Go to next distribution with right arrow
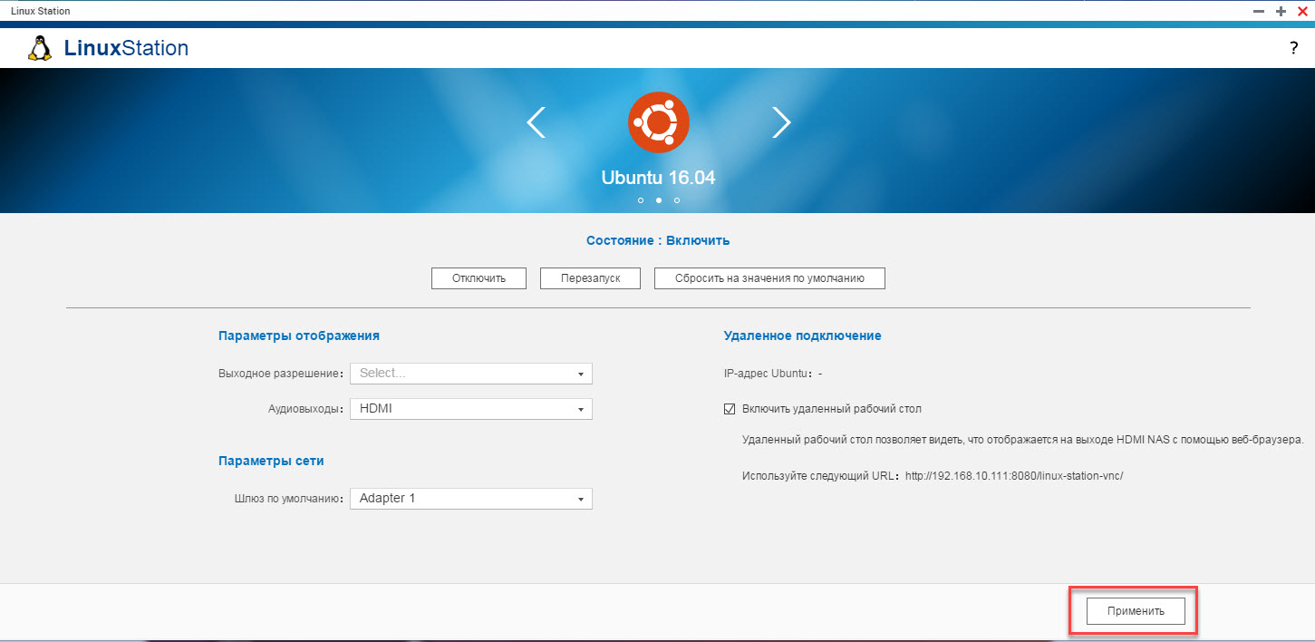This screenshot has height=642, width=1315. pyautogui.click(x=781, y=122)
